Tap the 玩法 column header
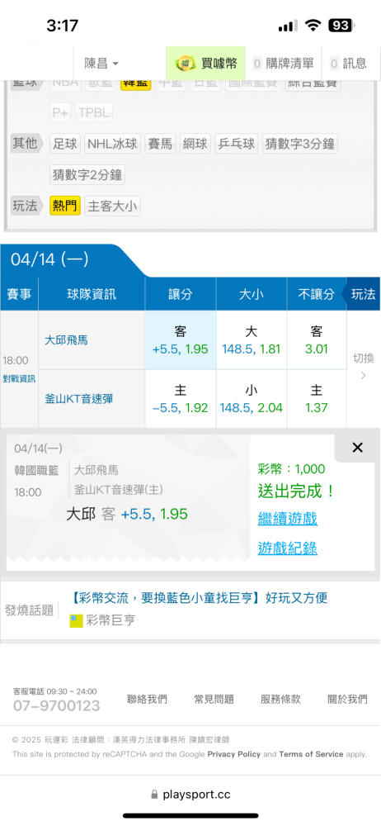 (363, 294)
